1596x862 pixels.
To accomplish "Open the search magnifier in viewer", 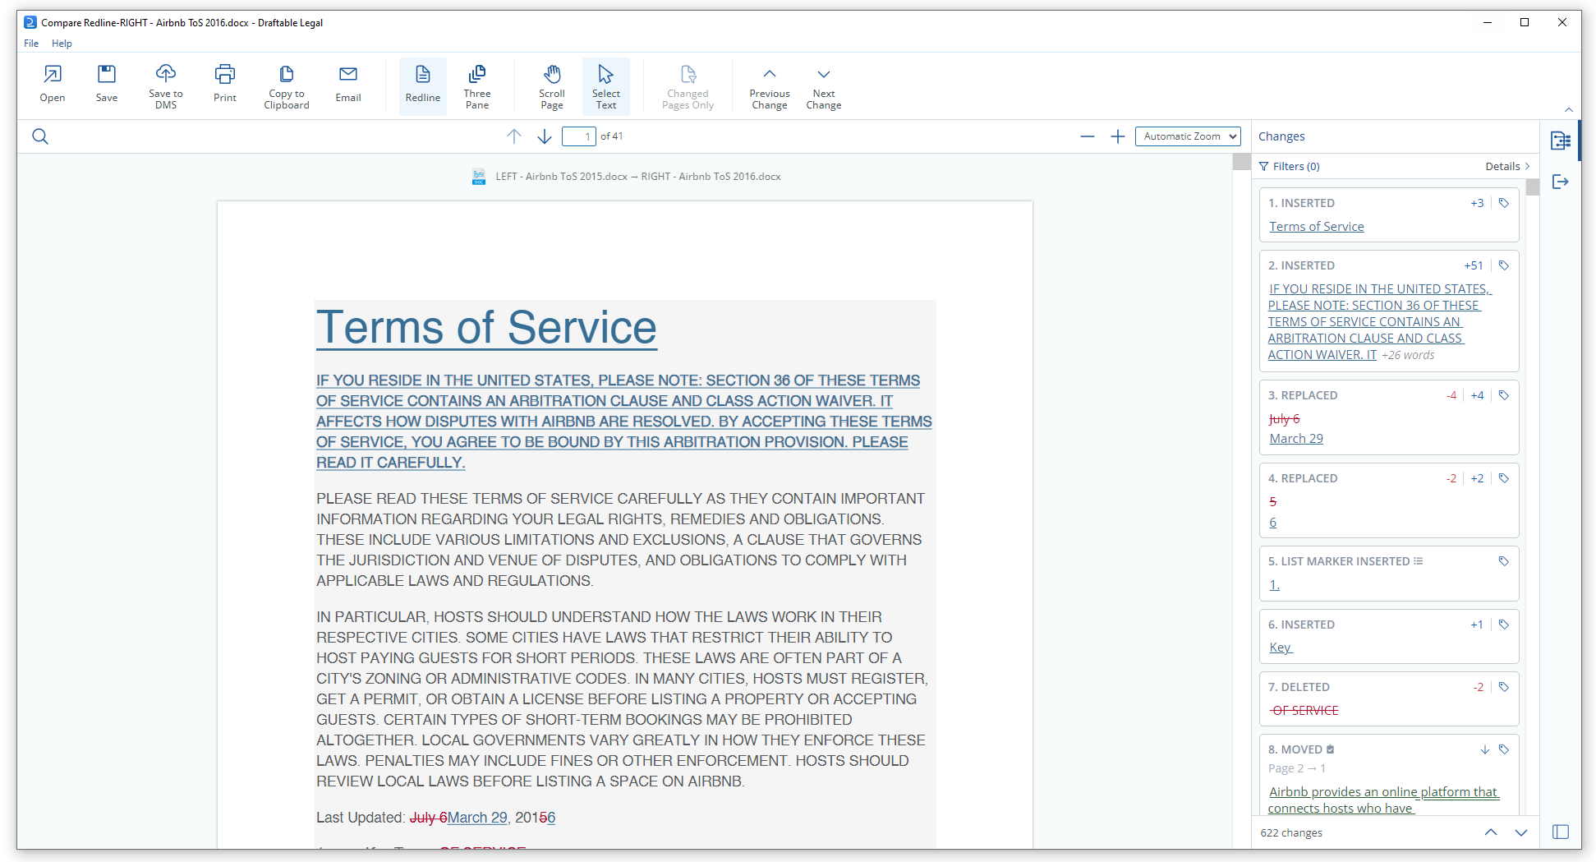I will (40, 136).
